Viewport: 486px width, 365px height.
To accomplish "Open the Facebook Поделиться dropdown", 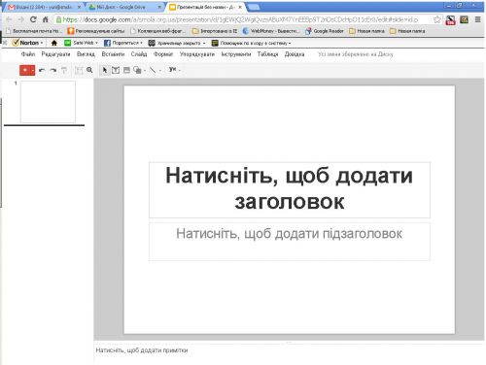I will (123, 43).
